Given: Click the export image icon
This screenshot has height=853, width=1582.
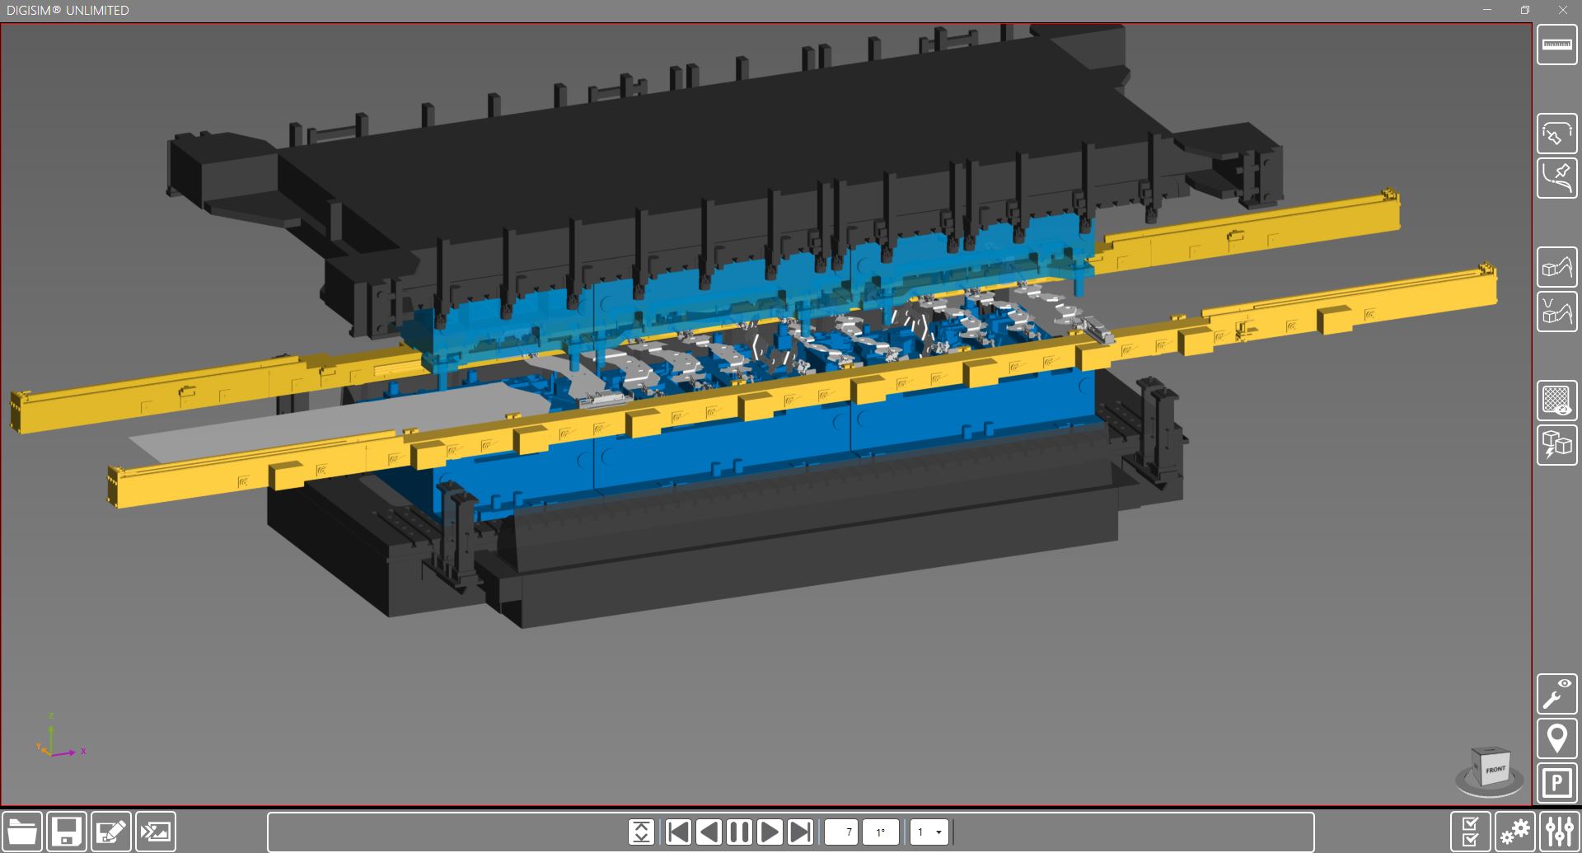Looking at the screenshot, I should pyautogui.click(x=156, y=832).
